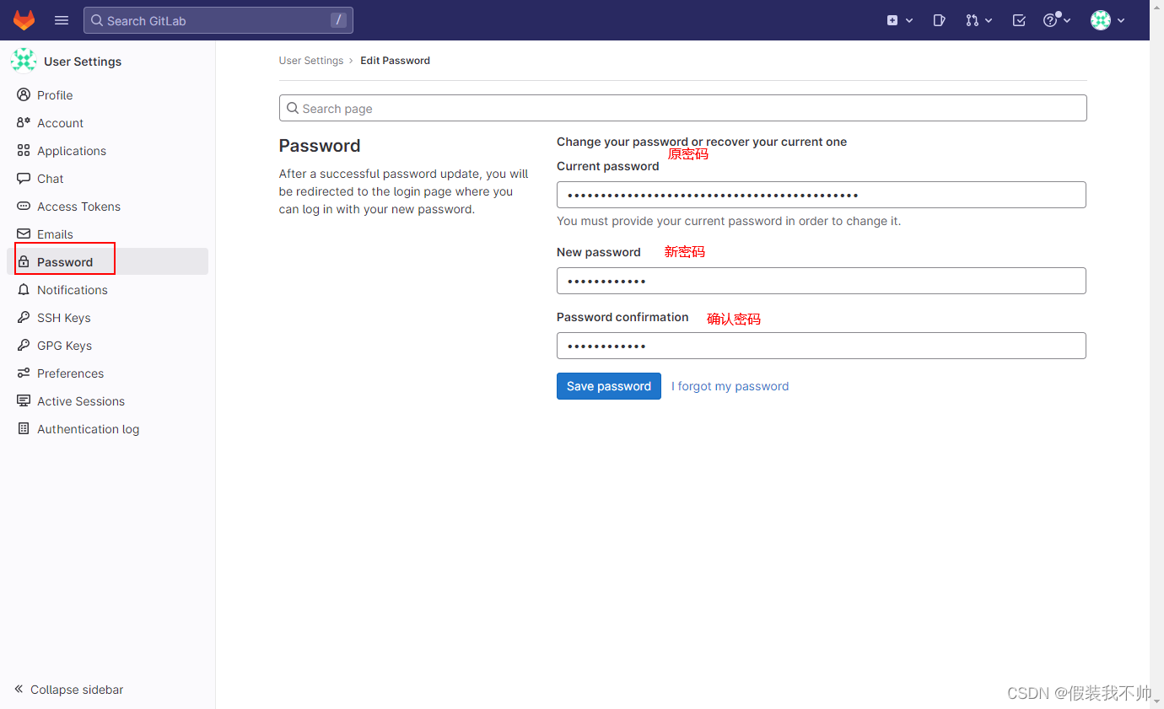Click the Applications grid icon
The image size is (1164, 709).
tap(24, 150)
